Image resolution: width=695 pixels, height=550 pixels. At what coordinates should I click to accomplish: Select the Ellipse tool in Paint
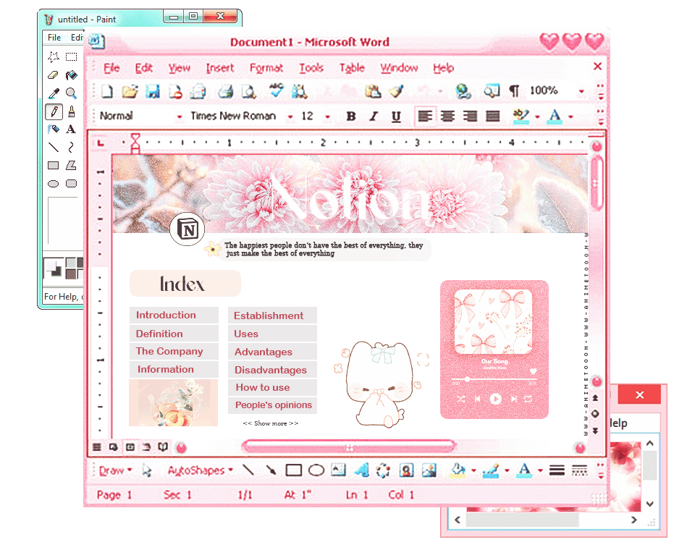point(53,184)
